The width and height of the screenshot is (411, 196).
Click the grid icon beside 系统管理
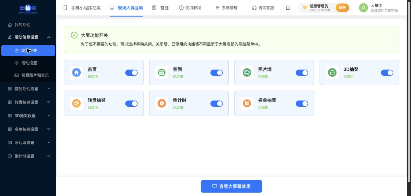coord(218,8)
